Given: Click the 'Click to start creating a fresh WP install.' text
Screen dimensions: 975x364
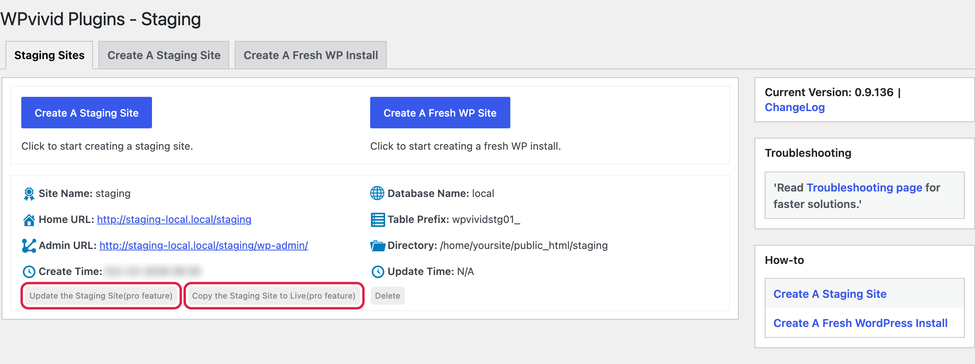Looking at the screenshot, I should [465, 146].
